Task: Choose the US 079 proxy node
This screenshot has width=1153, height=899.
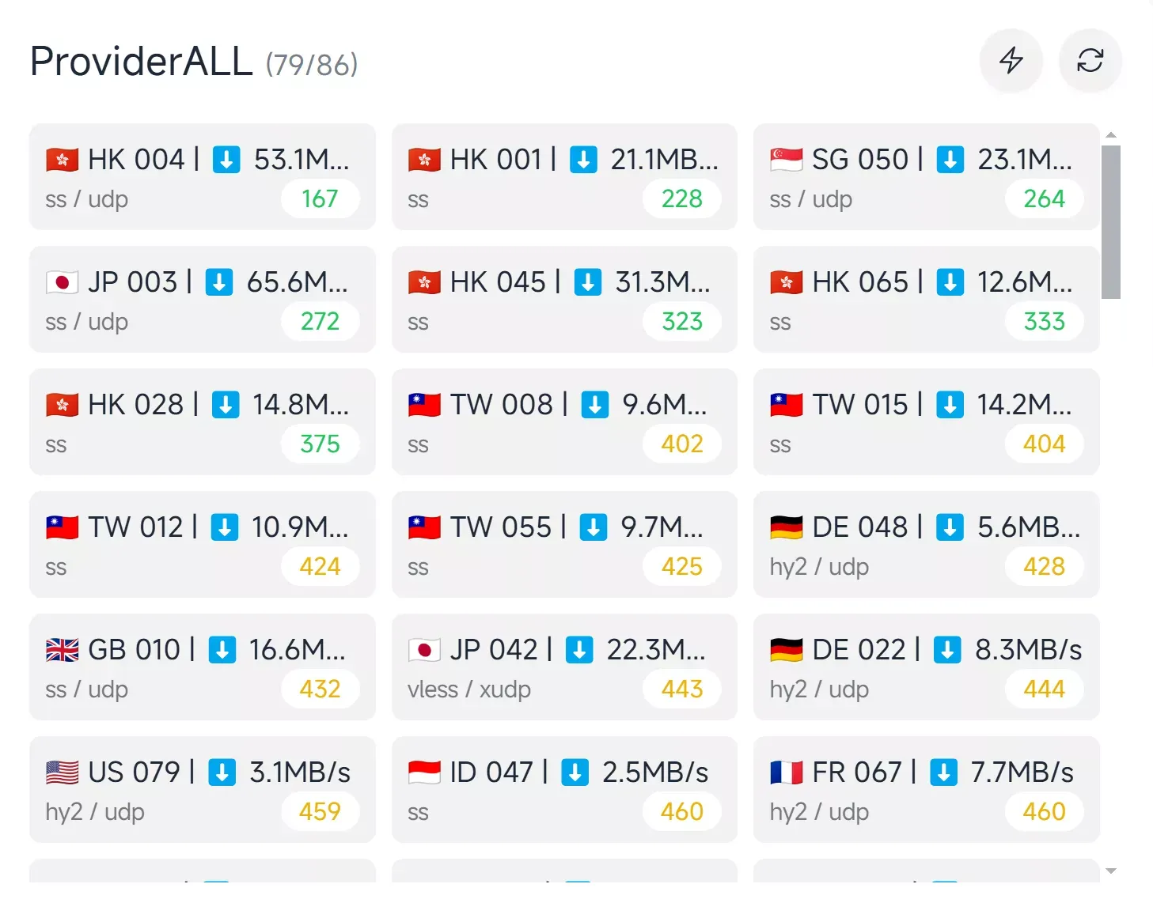Action: click(202, 790)
